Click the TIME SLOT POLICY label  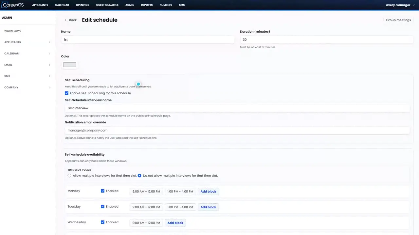(80, 170)
